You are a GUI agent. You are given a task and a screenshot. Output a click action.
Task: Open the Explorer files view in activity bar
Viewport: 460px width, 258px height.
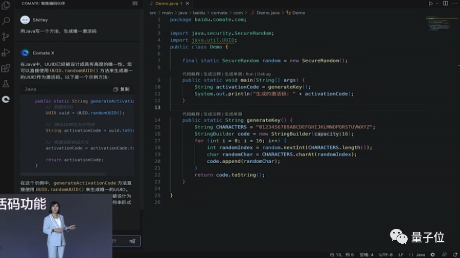[6, 6]
